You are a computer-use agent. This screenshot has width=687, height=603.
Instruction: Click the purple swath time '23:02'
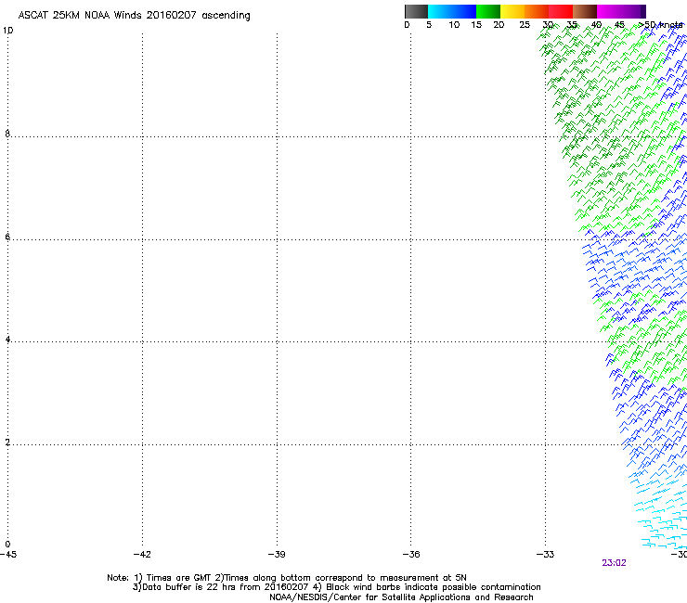coord(614,563)
